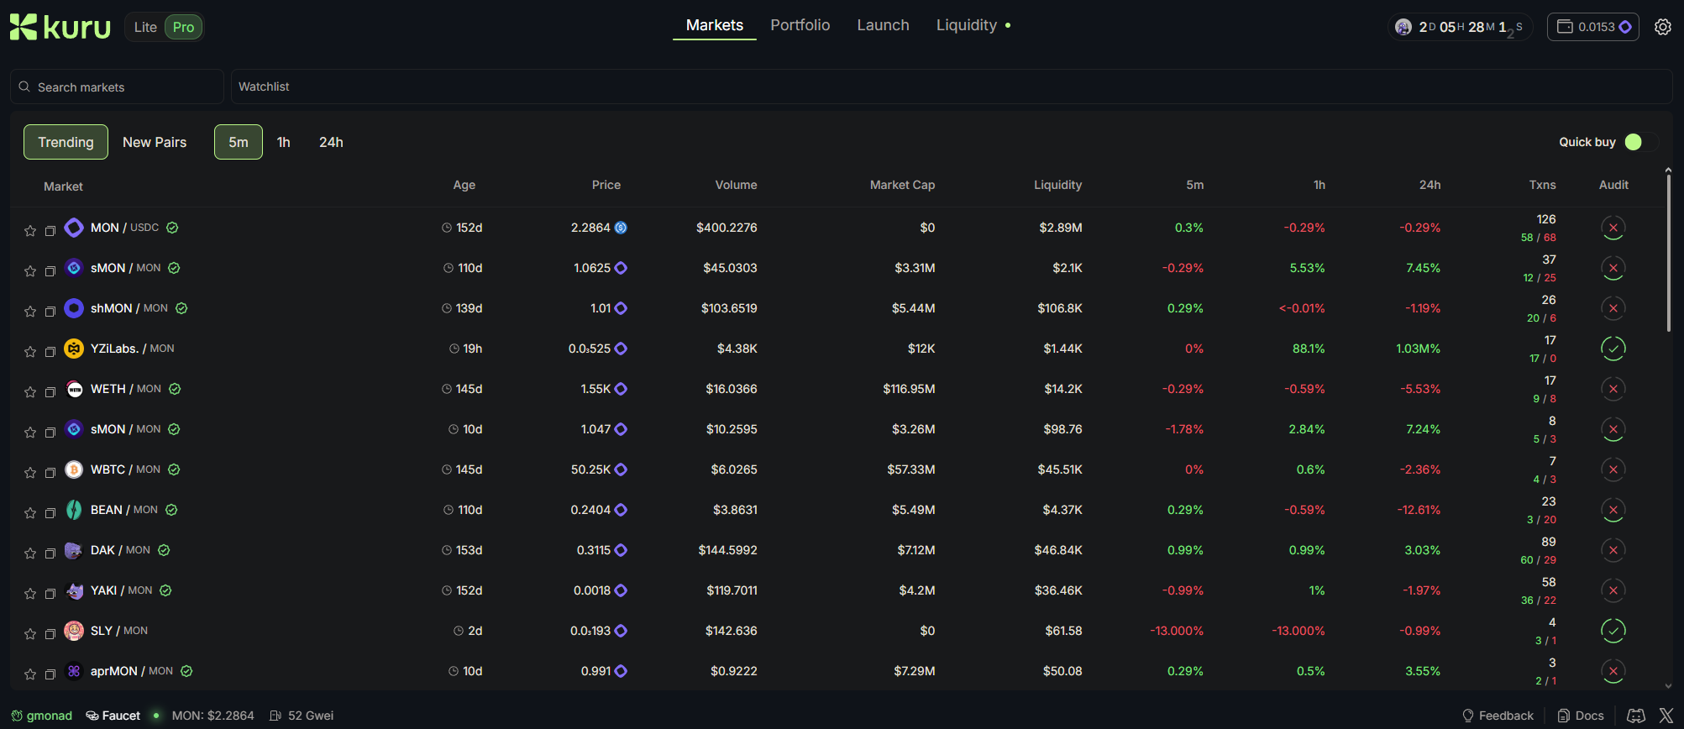Image resolution: width=1684 pixels, height=729 pixels.
Task: Open the Portfolio tab
Action: [x=800, y=25]
